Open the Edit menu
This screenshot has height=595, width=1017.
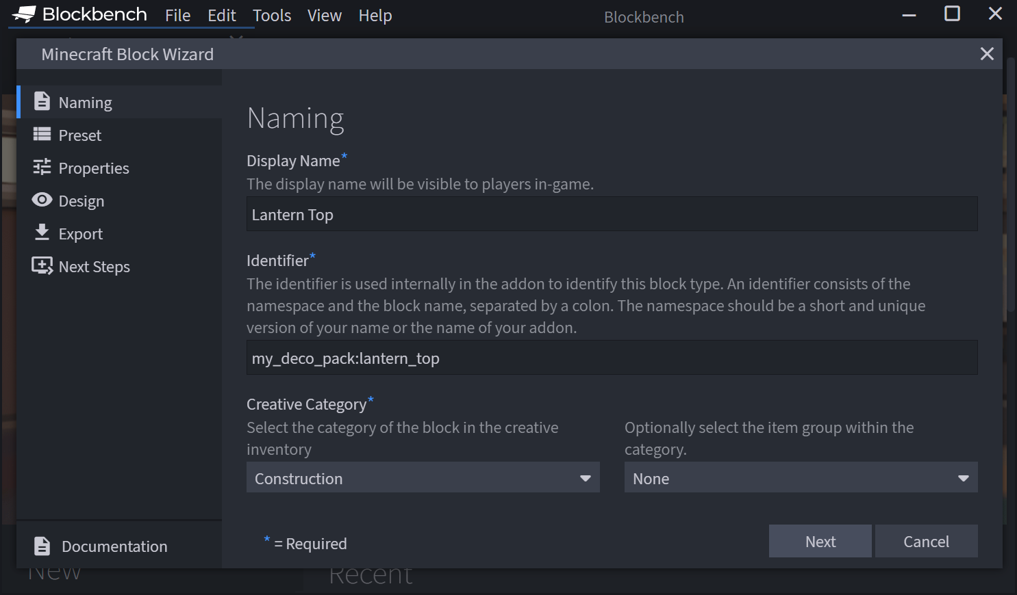tap(222, 15)
